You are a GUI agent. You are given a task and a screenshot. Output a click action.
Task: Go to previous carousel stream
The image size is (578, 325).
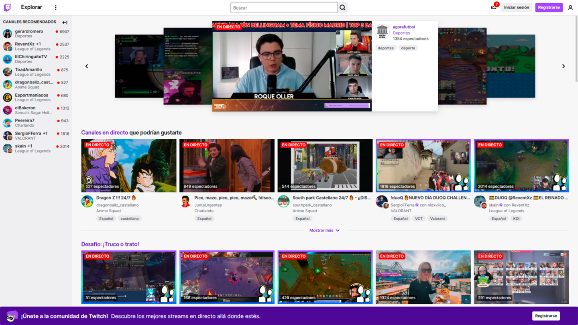[87, 66]
